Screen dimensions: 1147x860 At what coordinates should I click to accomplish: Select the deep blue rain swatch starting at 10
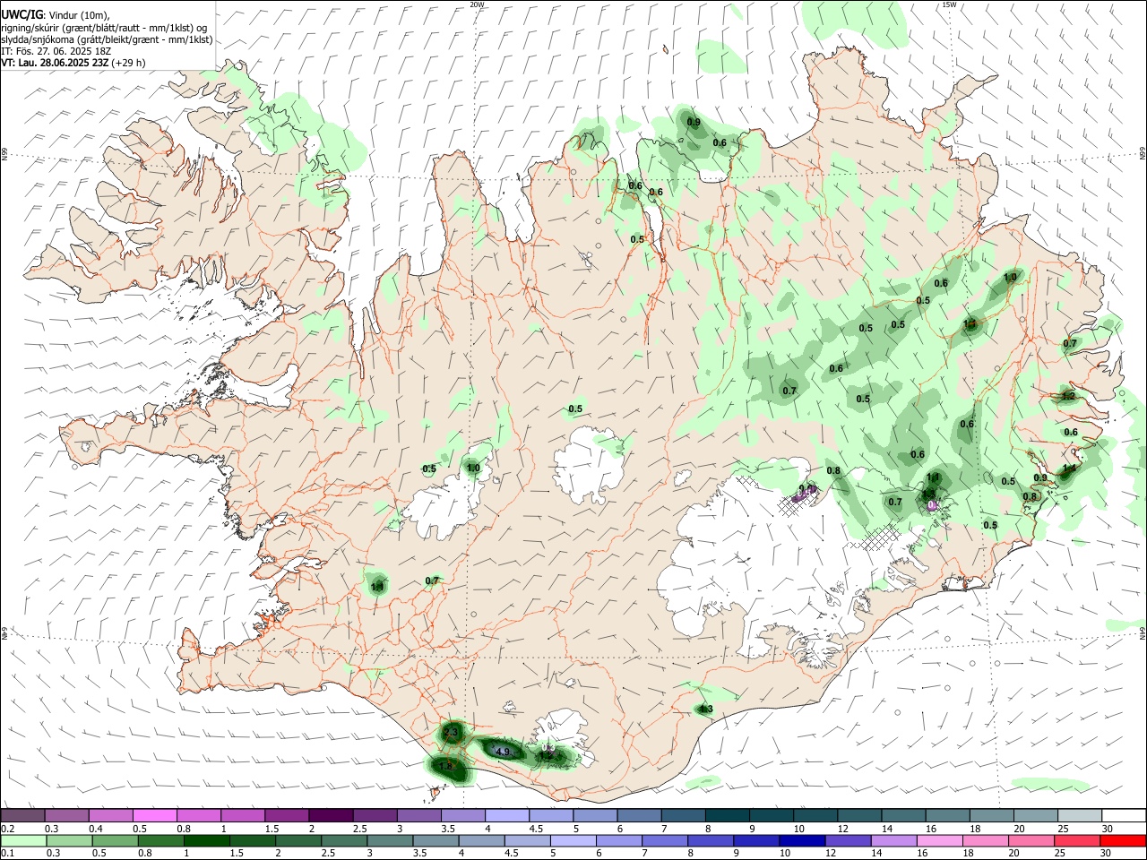803,840
